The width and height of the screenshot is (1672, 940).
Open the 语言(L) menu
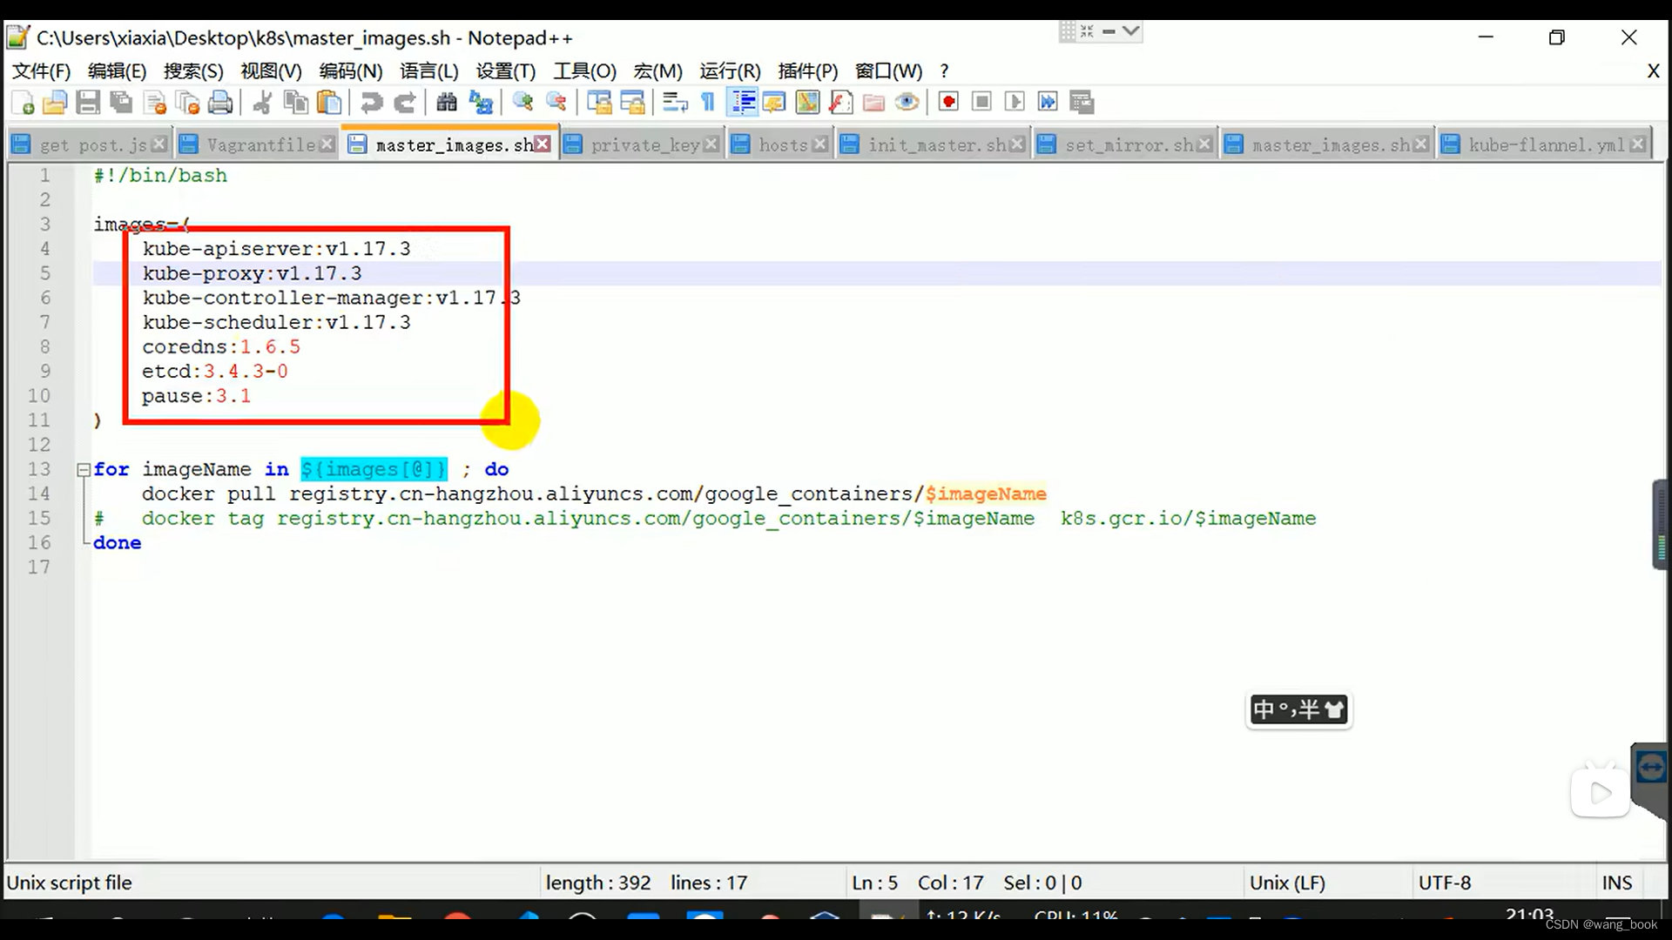(x=428, y=71)
